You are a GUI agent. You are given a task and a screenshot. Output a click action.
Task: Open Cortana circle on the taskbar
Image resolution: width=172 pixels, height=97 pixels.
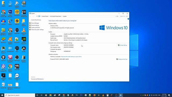tap(37, 95)
